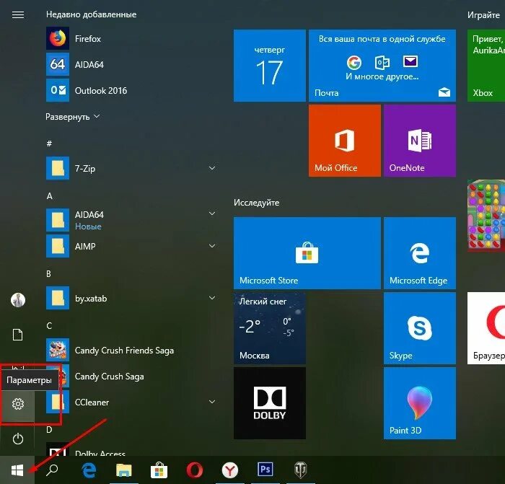Open the 7-Zip folder entry
Screen dimensions: 505x484
[131, 168]
